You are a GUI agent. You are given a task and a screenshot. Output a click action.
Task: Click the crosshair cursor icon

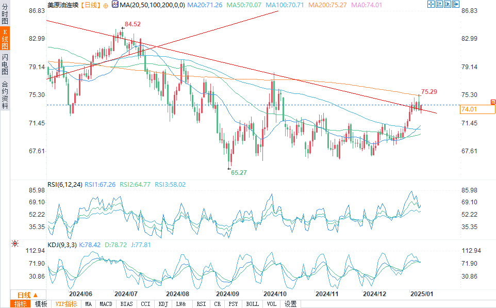(431, 4)
